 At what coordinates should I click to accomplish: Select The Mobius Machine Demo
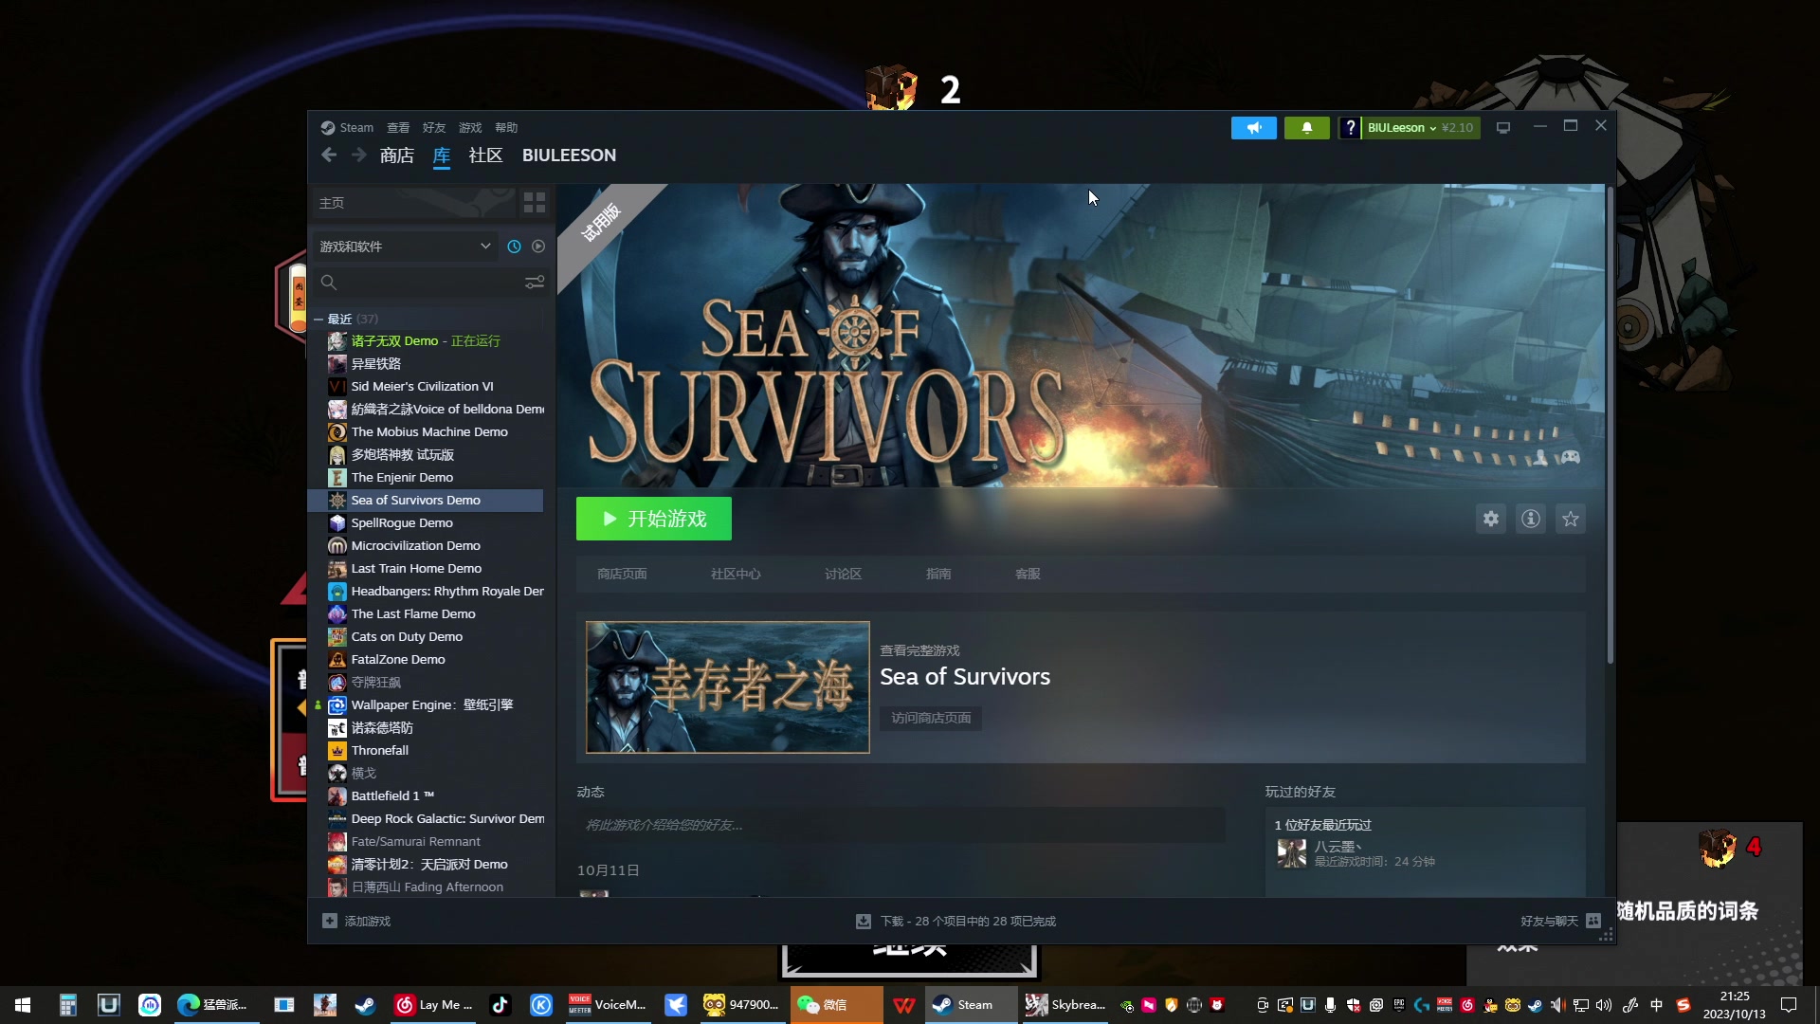[427, 432]
